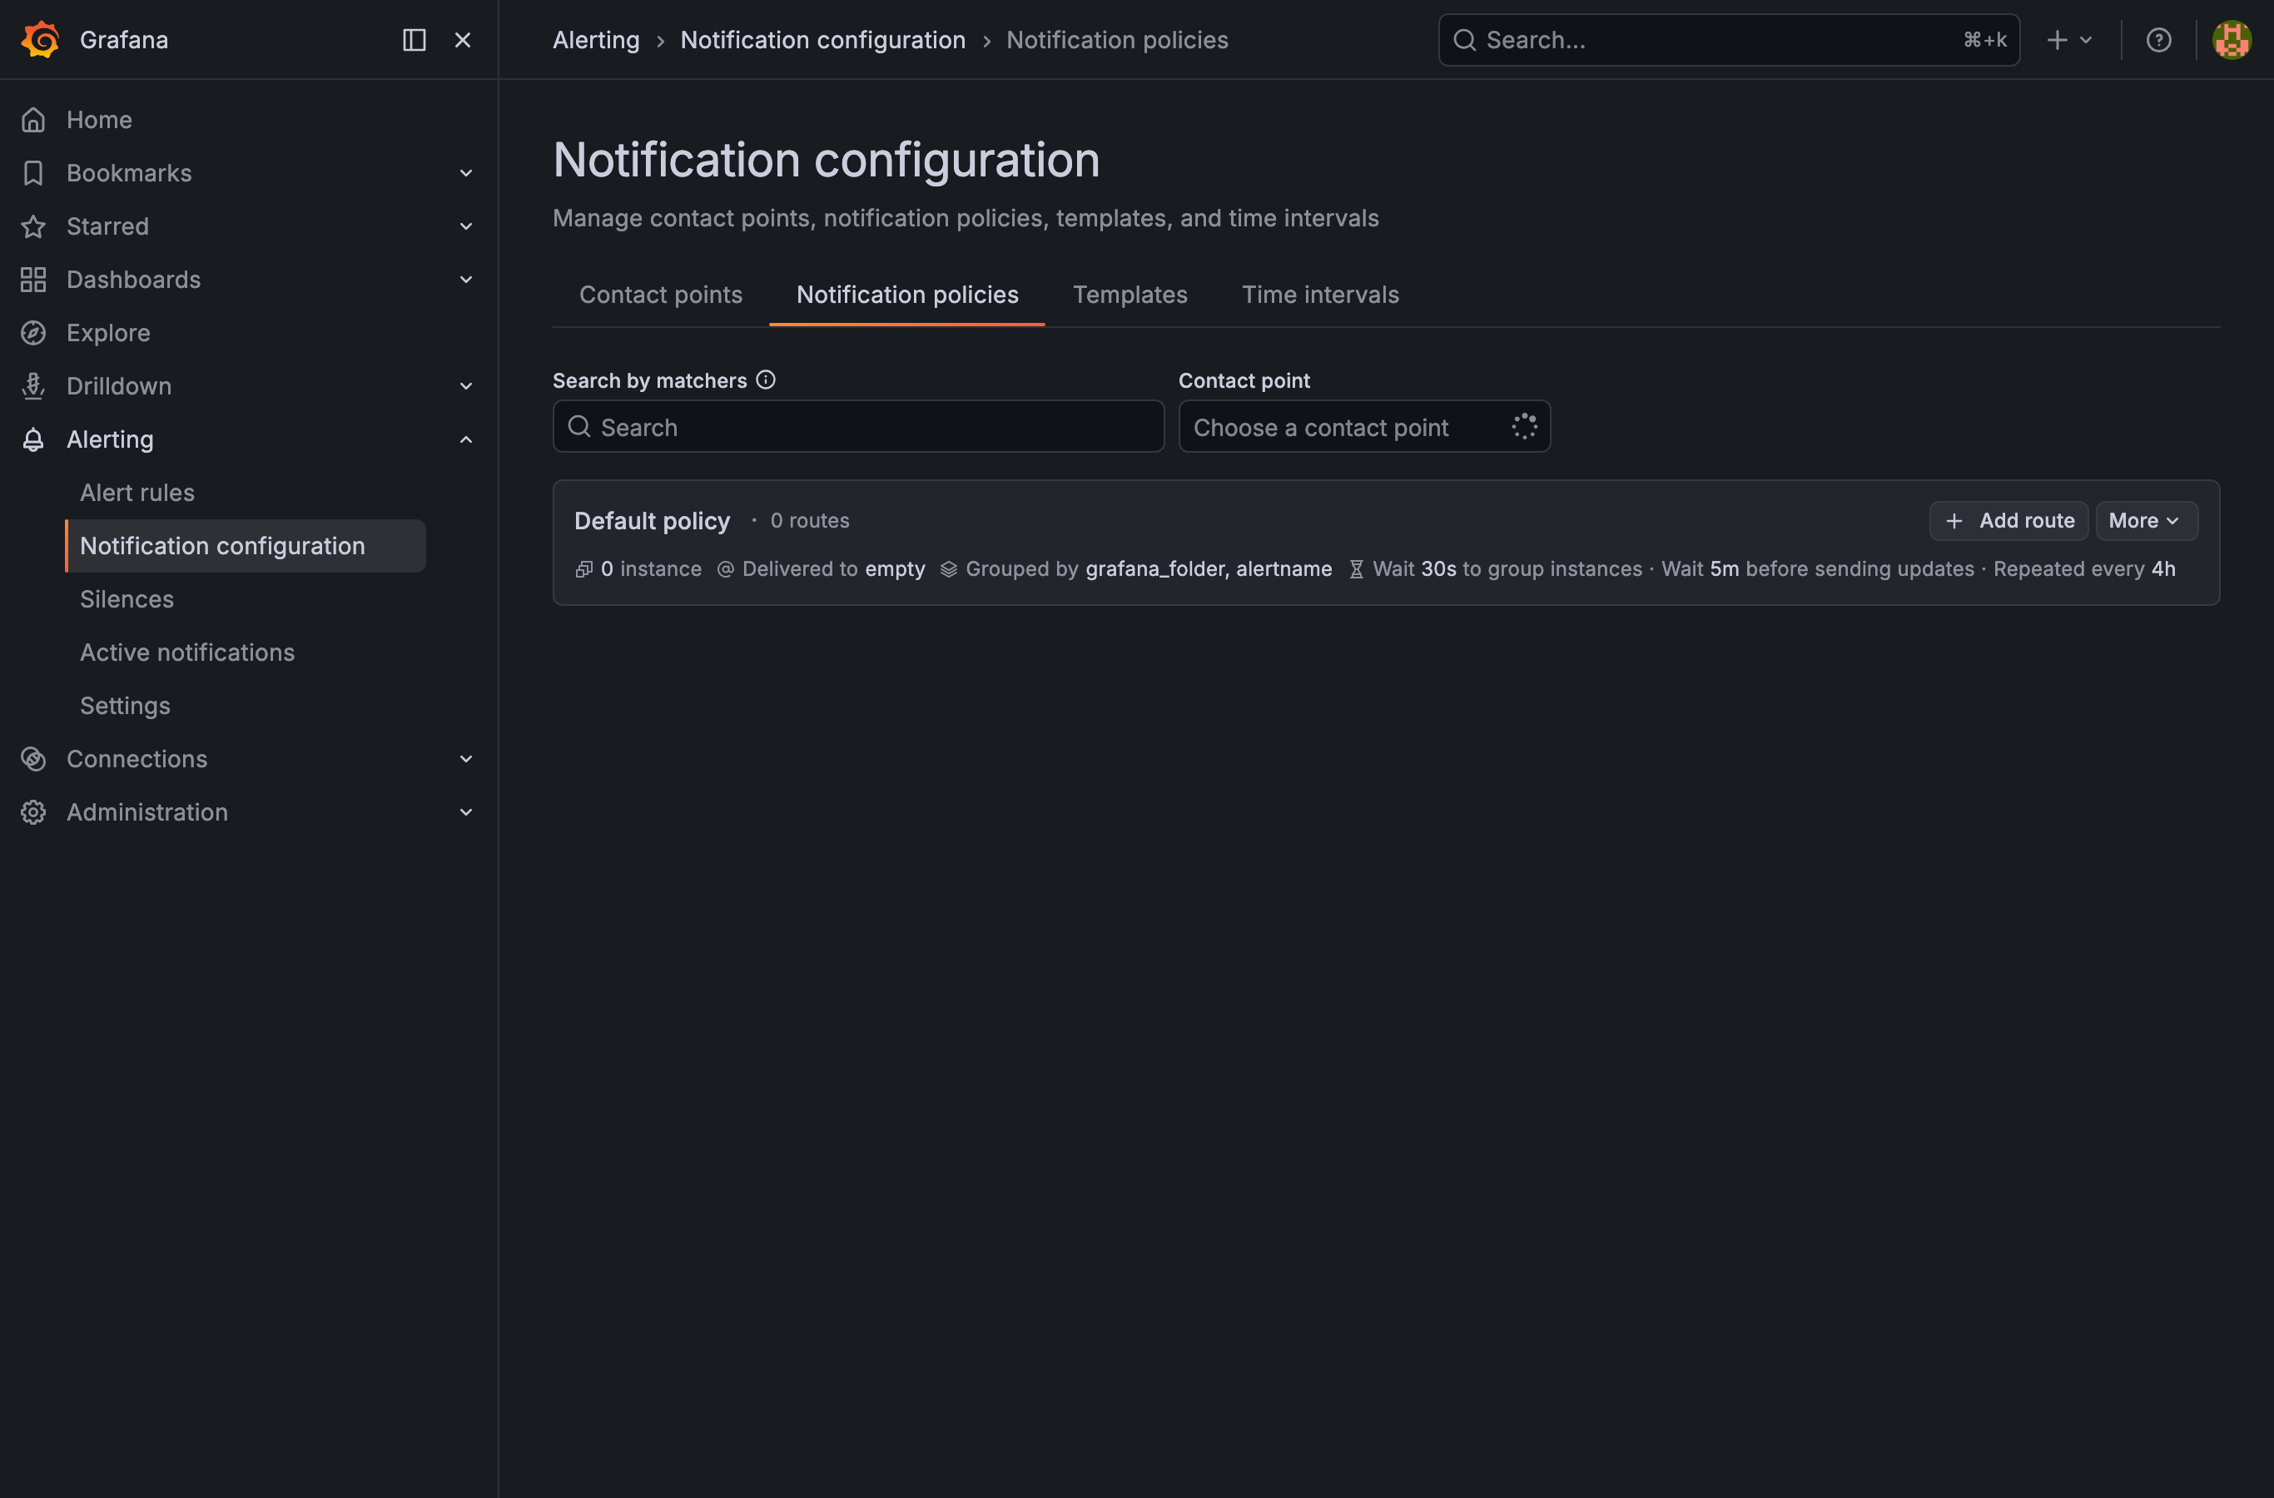Viewport: 2274px width, 1498px height.
Task: Click the Notification policies breadcrumb text
Action: [x=1117, y=39]
